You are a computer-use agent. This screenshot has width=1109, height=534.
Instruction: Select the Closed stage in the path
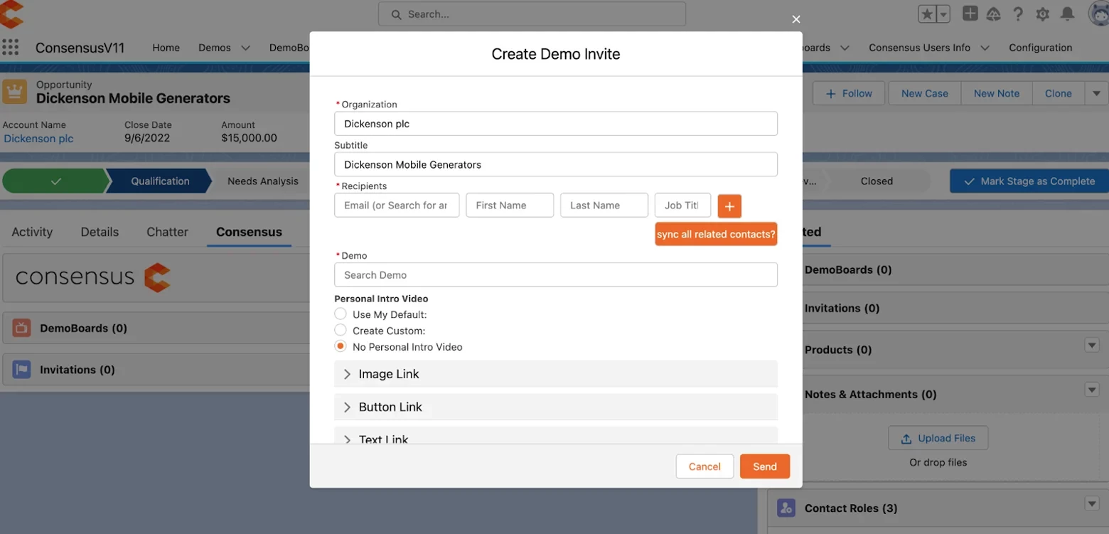pyautogui.click(x=877, y=181)
